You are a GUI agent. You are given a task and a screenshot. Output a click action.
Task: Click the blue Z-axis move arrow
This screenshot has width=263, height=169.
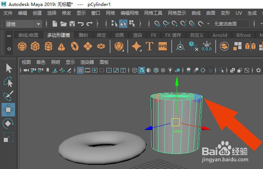tap(149, 128)
